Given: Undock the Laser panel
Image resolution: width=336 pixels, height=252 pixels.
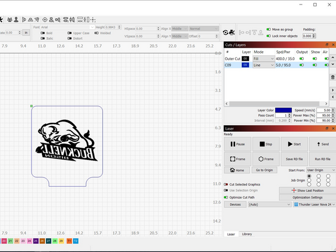Looking at the screenshot, I should tap(327, 128).
